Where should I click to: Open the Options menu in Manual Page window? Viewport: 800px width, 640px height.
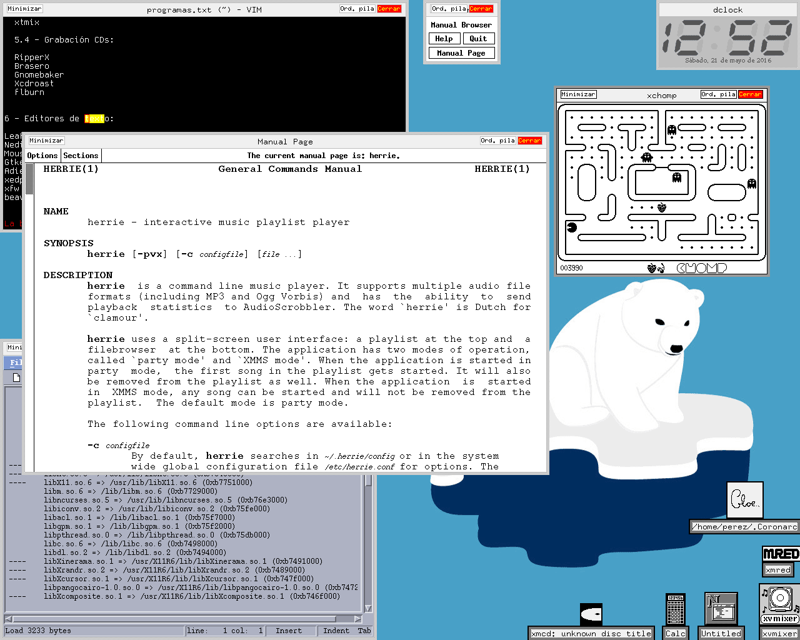(x=42, y=156)
